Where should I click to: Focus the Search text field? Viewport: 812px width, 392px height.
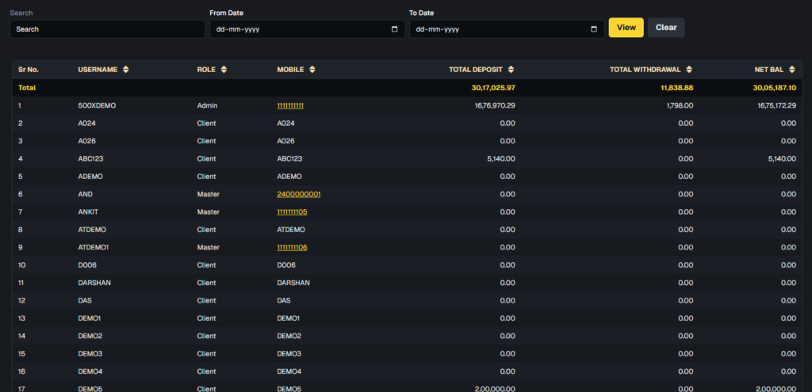click(107, 29)
